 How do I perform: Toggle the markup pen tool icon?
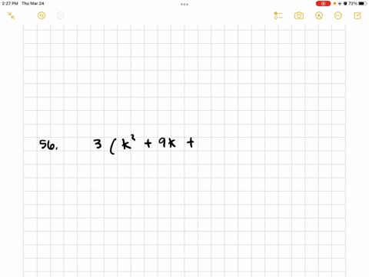tap(319, 15)
